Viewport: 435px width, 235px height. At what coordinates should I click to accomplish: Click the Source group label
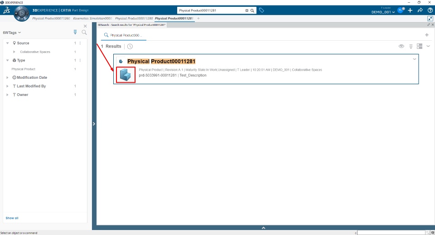coord(23,43)
